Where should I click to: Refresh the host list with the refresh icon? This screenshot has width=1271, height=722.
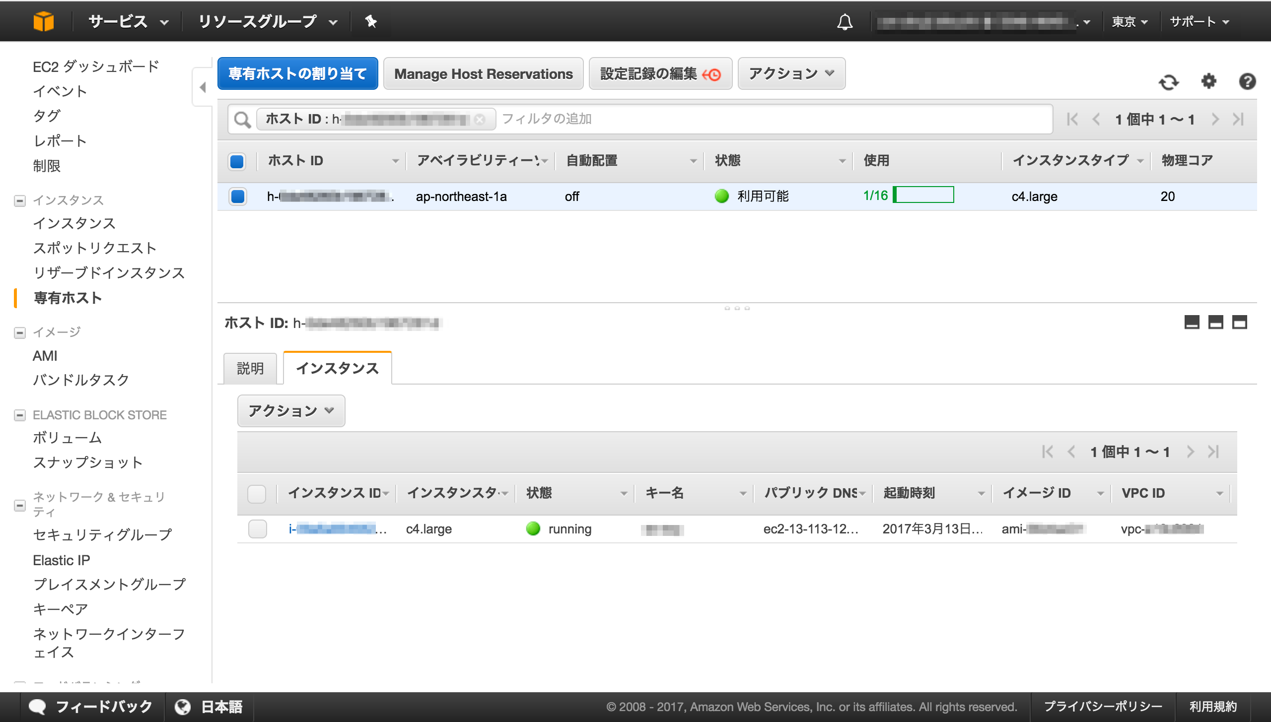(x=1168, y=82)
